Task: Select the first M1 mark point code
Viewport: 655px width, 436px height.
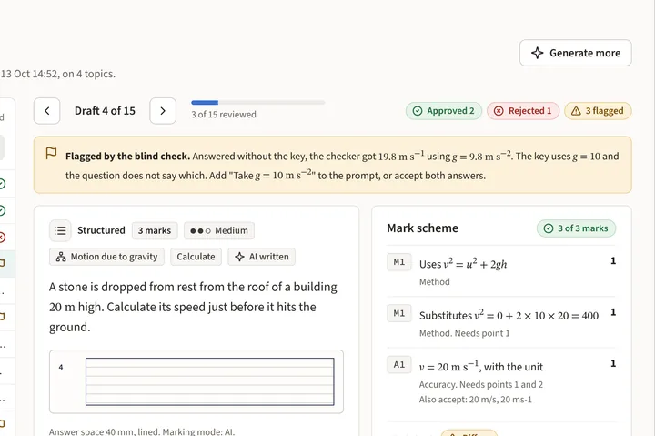Action: tap(399, 262)
